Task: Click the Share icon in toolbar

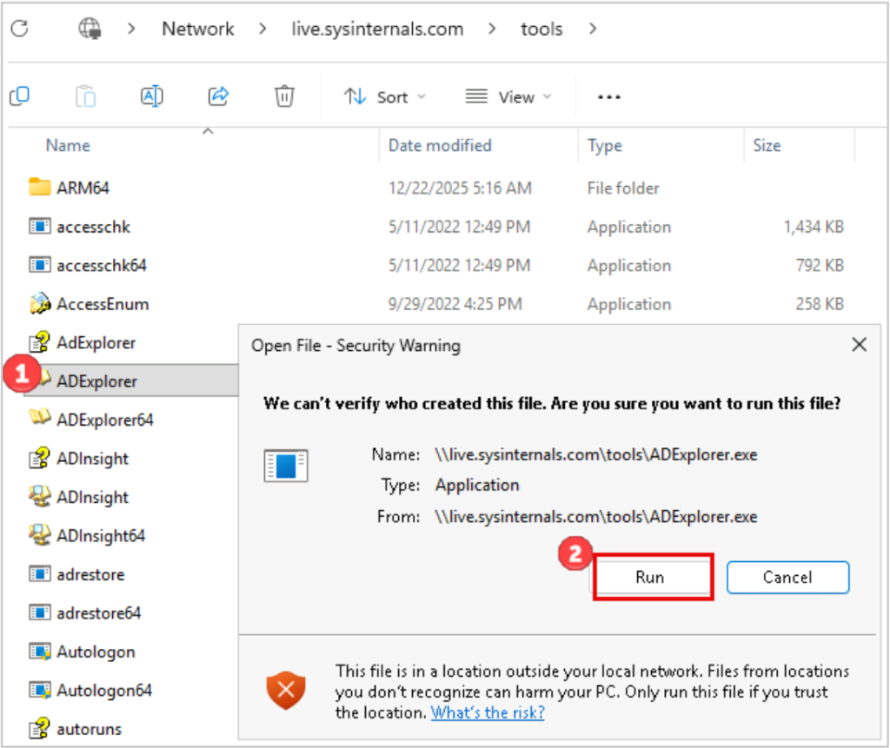Action: click(x=218, y=96)
